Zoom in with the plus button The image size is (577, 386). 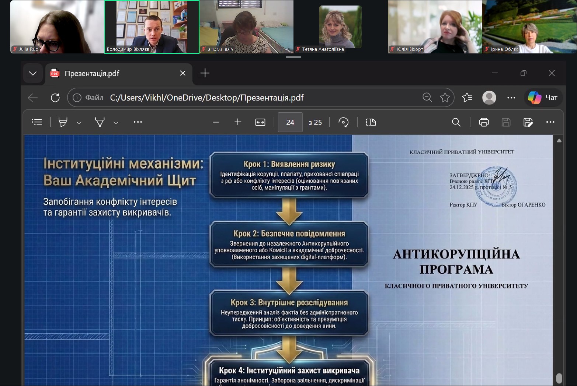click(238, 122)
